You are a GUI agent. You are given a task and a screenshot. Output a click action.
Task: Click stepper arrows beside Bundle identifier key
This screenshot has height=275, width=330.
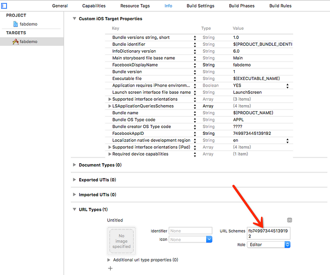[x=195, y=45]
